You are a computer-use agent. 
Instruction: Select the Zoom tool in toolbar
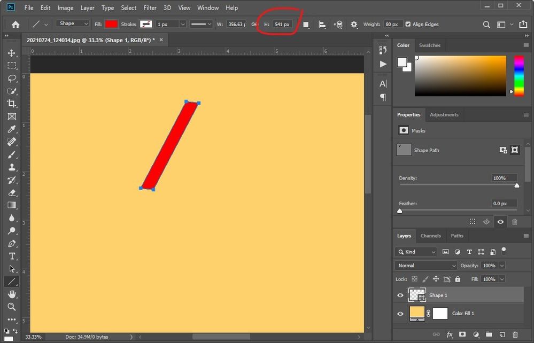[12, 307]
